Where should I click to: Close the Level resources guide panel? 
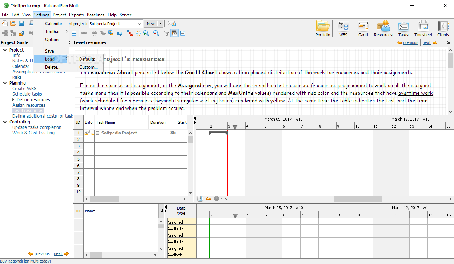tap(449, 42)
